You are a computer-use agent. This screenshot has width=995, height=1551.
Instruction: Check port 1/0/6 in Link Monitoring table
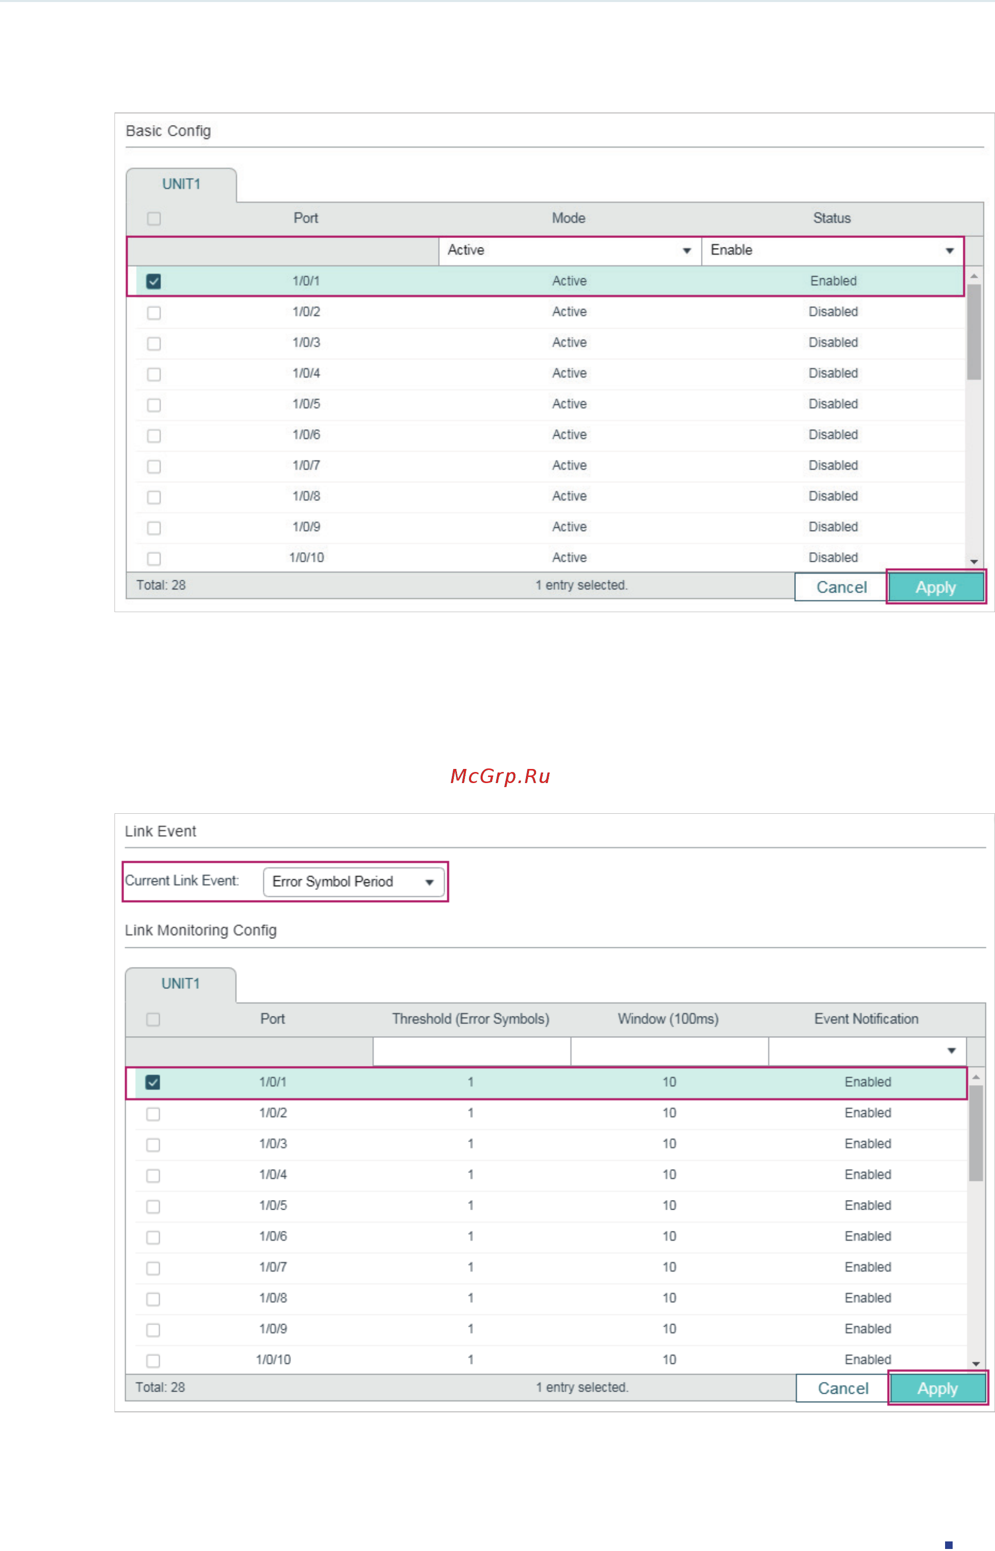click(x=153, y=1237)
